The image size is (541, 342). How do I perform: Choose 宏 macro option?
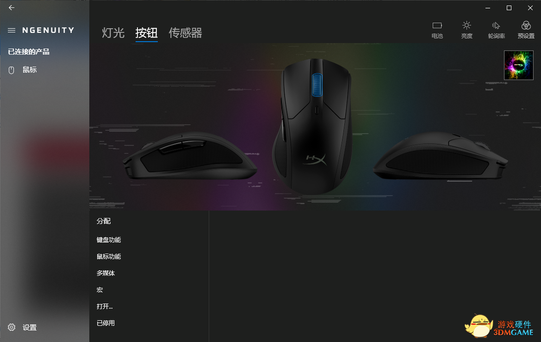(99, 290)
